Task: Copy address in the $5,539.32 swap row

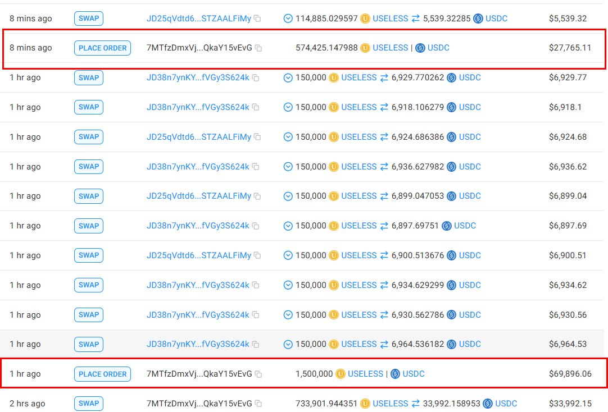Action: click(x=257, y=19)
